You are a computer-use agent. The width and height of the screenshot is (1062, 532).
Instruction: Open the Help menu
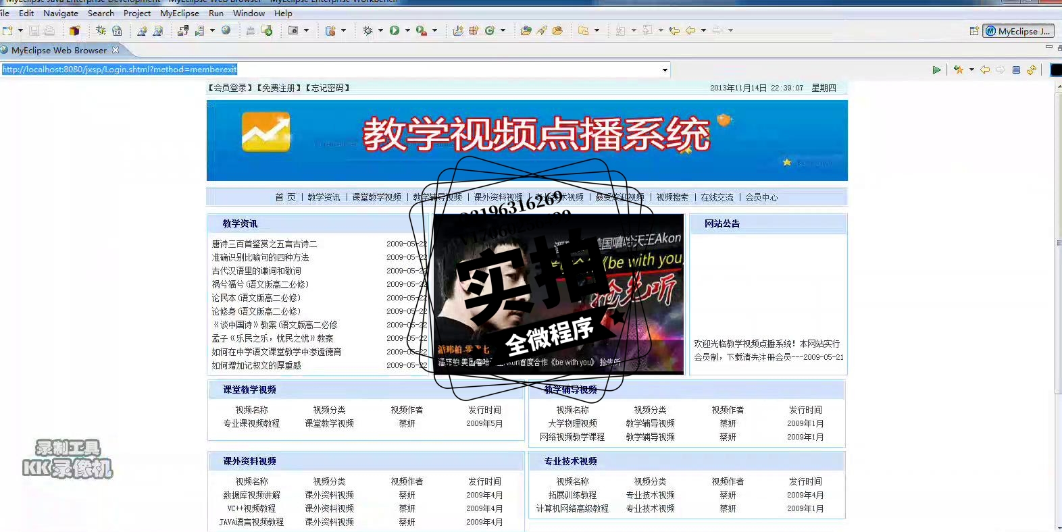click(x=283, y=13)
